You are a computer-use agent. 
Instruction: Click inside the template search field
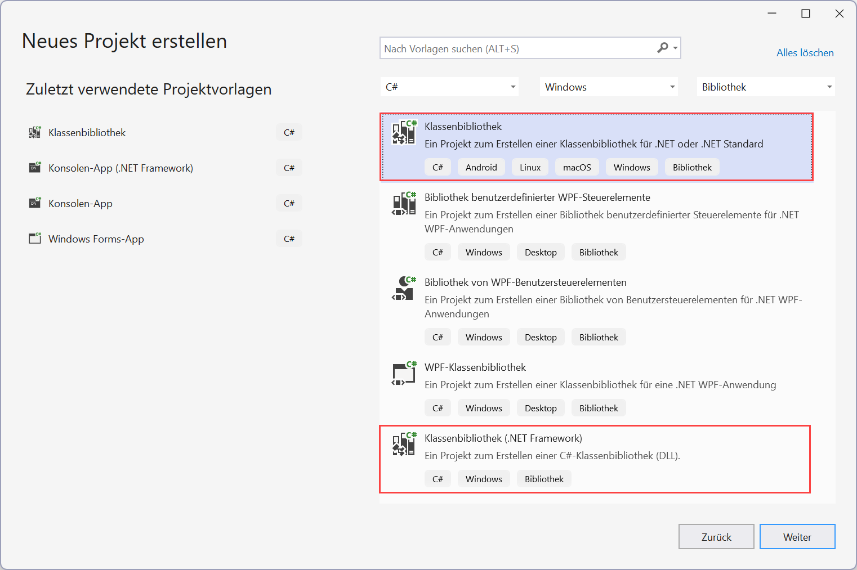click(x=507, y=48)
